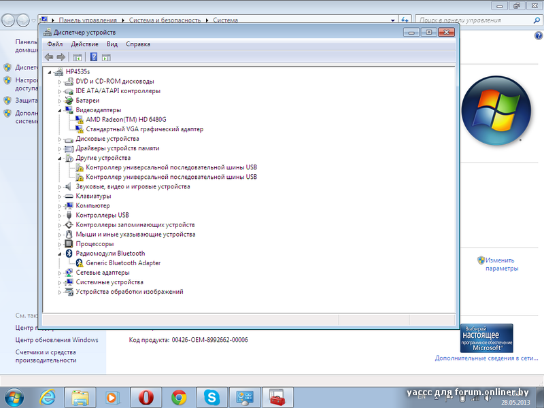Select the AMD Radeon(TM) HD 6480G label
This screenshot has height=408, width=544.
coord(126,120)
